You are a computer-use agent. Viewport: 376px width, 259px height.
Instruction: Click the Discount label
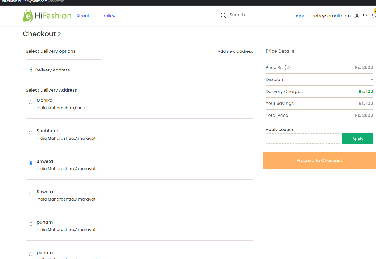pyautogui.click(x=275, y=80)
